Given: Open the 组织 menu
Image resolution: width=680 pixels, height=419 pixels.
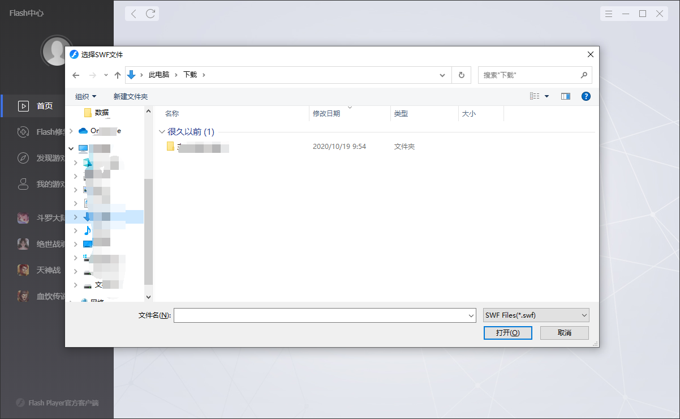Looking at the screenshot, I should click(x=86, y=97).
